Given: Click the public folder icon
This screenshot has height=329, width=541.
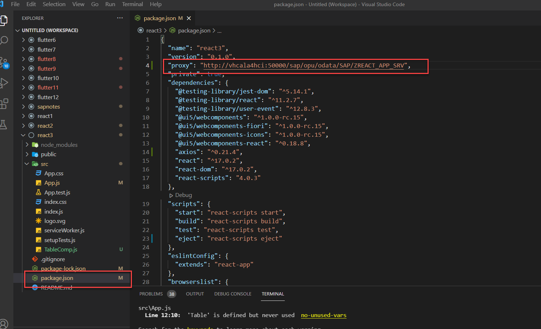Looking at the screenshot, I should click(x=35, y=154).
